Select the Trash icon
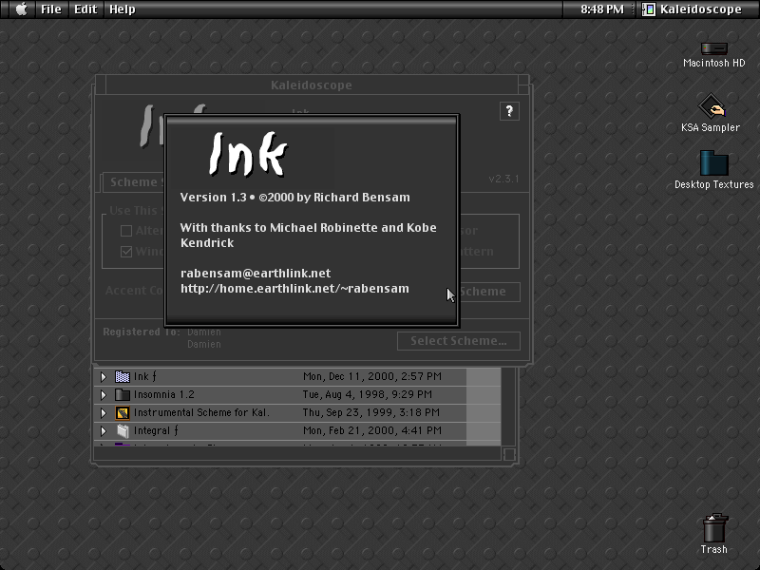760x570 pixels. [715, 528]
